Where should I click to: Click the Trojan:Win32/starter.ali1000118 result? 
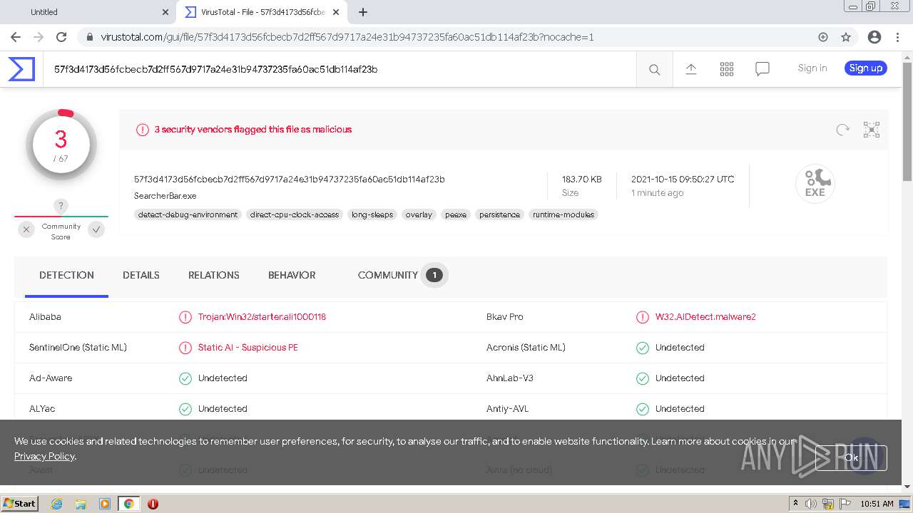(262, 317)
